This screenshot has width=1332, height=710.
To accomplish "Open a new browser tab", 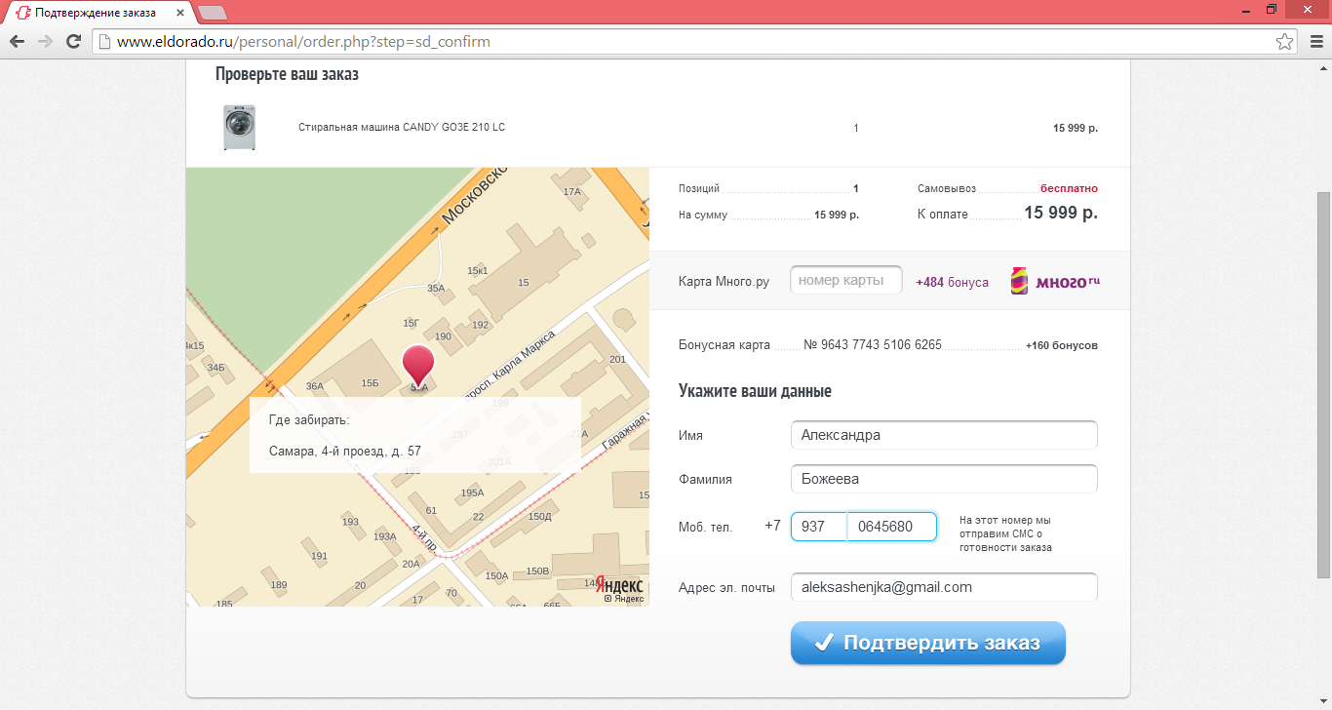I will 212,13.
